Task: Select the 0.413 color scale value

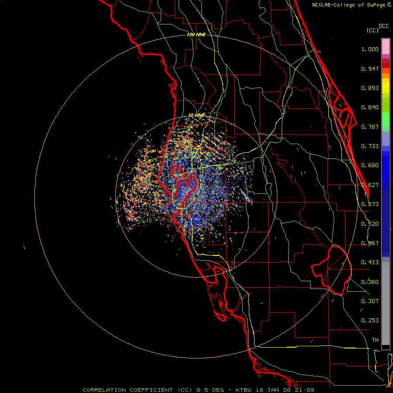Action: pos(370,262)
